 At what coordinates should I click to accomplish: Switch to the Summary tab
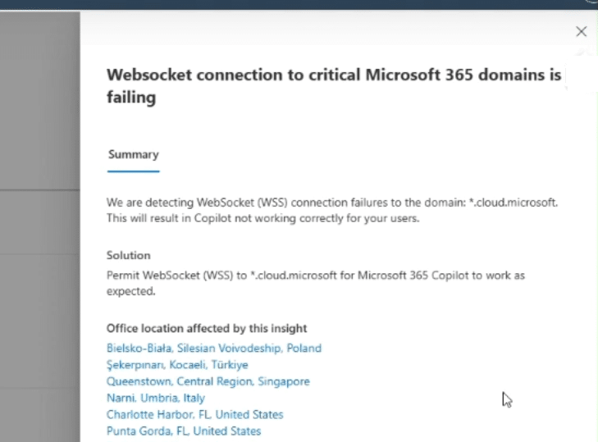[x=133, y=154]
